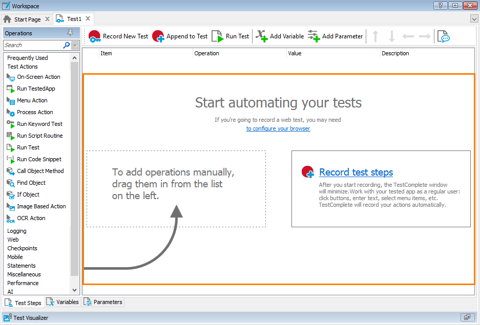This screenshot has width=480, height=325.
Task: Open the configure your browser link
Action: (278, 128)
